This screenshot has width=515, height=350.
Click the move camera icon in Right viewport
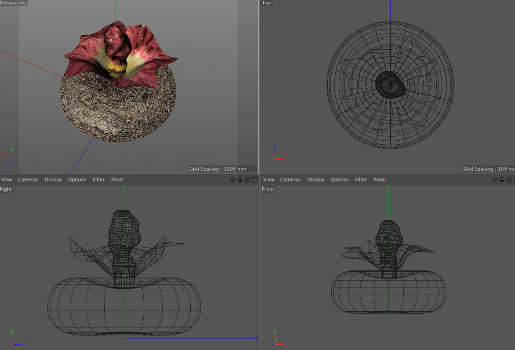pos(233,179)
